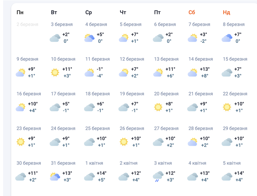Click the sunny icon for 10 березня

pos(55,73)
